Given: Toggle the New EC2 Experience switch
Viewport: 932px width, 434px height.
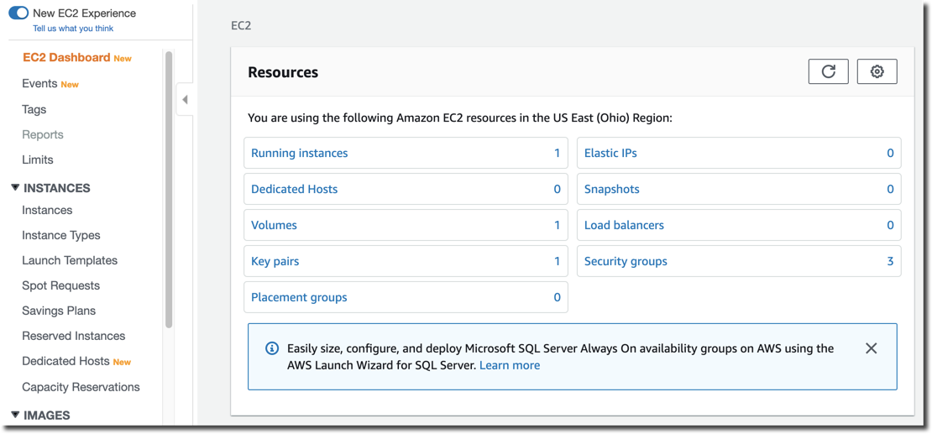Looking at the screenshot, I should (18, 13).
